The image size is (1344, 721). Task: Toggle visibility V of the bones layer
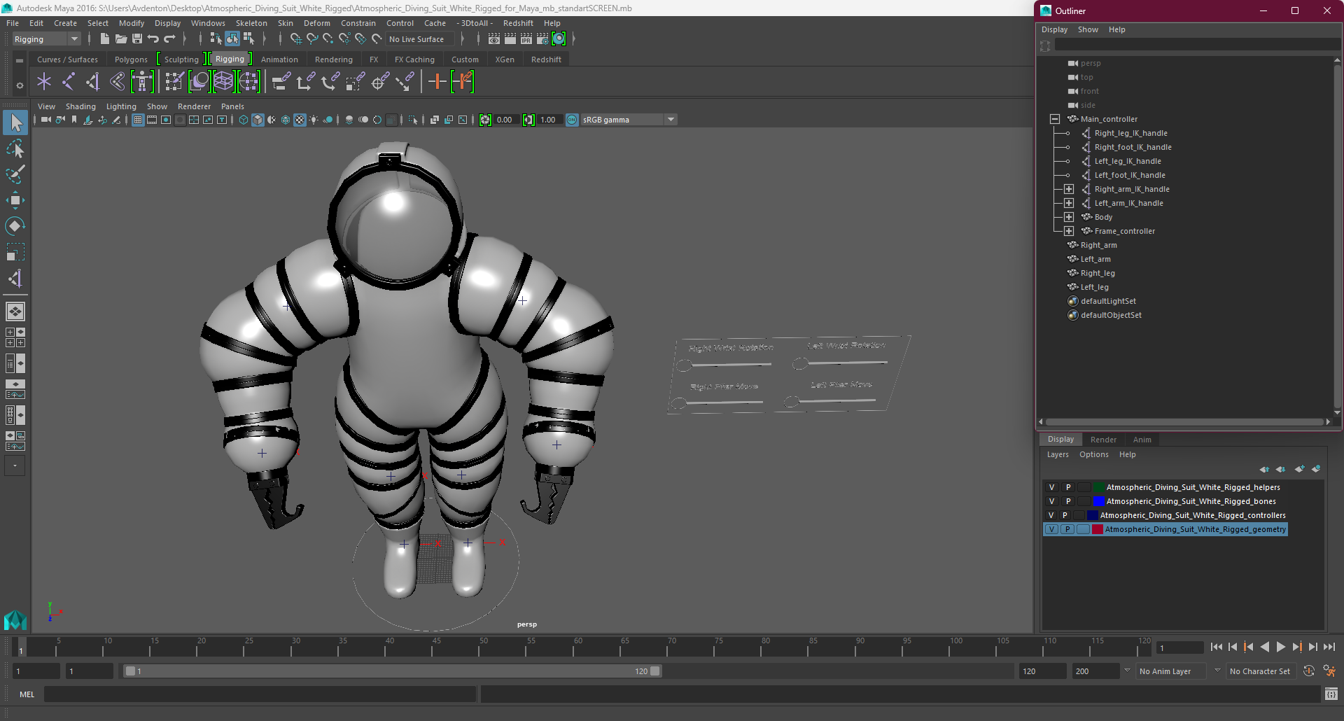click(x=1051, y=501)
